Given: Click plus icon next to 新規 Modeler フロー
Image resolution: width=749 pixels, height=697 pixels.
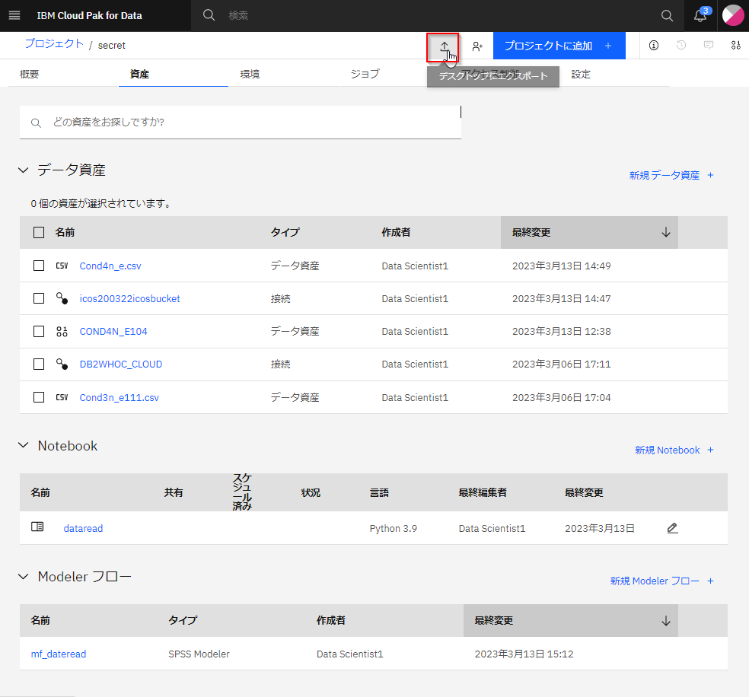Looking at the screenshot, I should point(710,581).
